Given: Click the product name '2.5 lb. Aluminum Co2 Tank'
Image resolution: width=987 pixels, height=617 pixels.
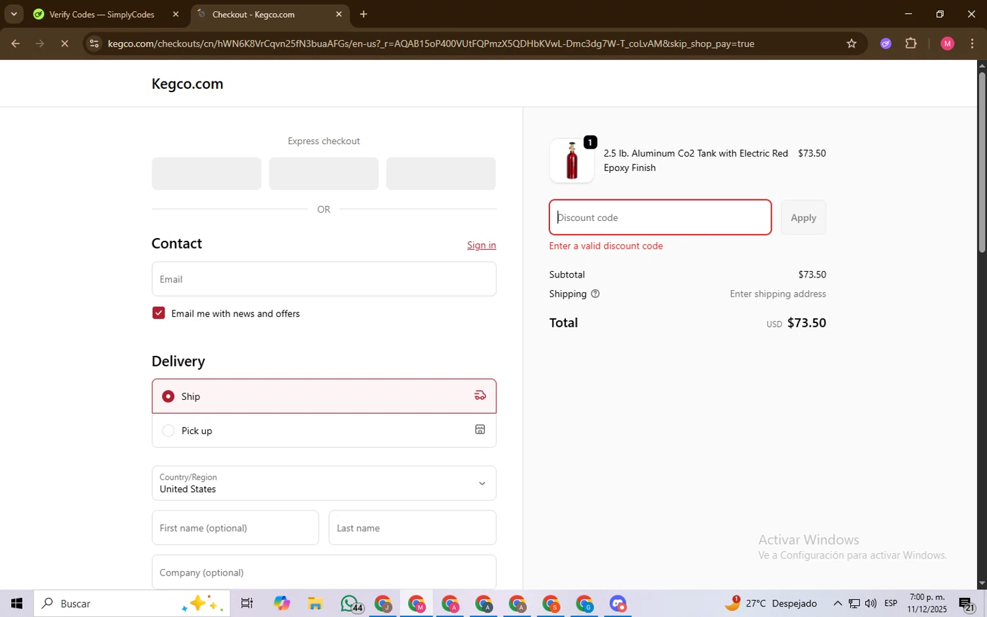Looking at the screenshot, I should [x=696, y=160].
